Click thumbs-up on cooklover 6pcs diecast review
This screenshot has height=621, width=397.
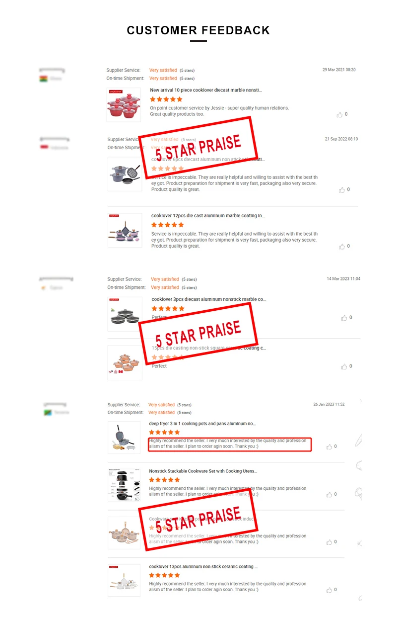pos(341,190)
